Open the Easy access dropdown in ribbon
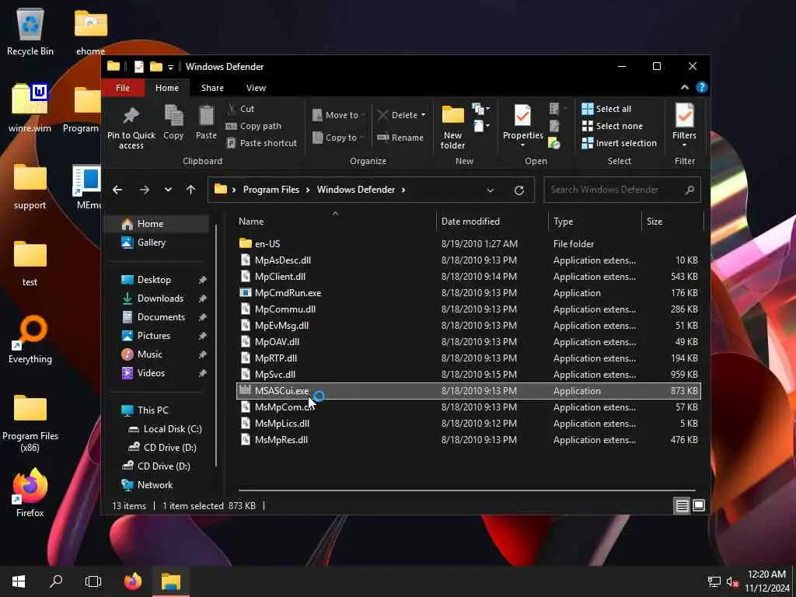 click(x=481, y=126)
